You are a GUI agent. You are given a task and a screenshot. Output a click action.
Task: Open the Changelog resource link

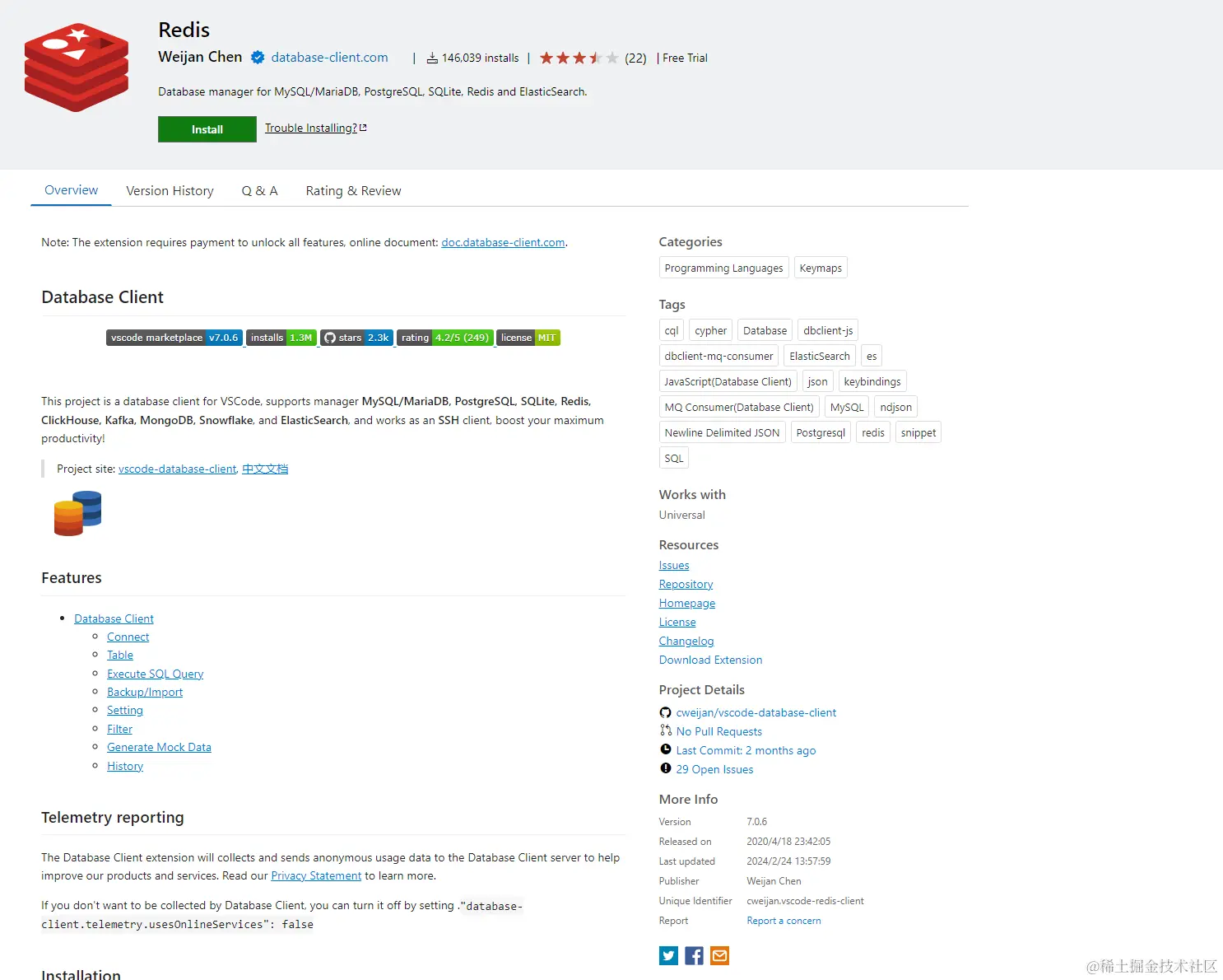point(686,641)
